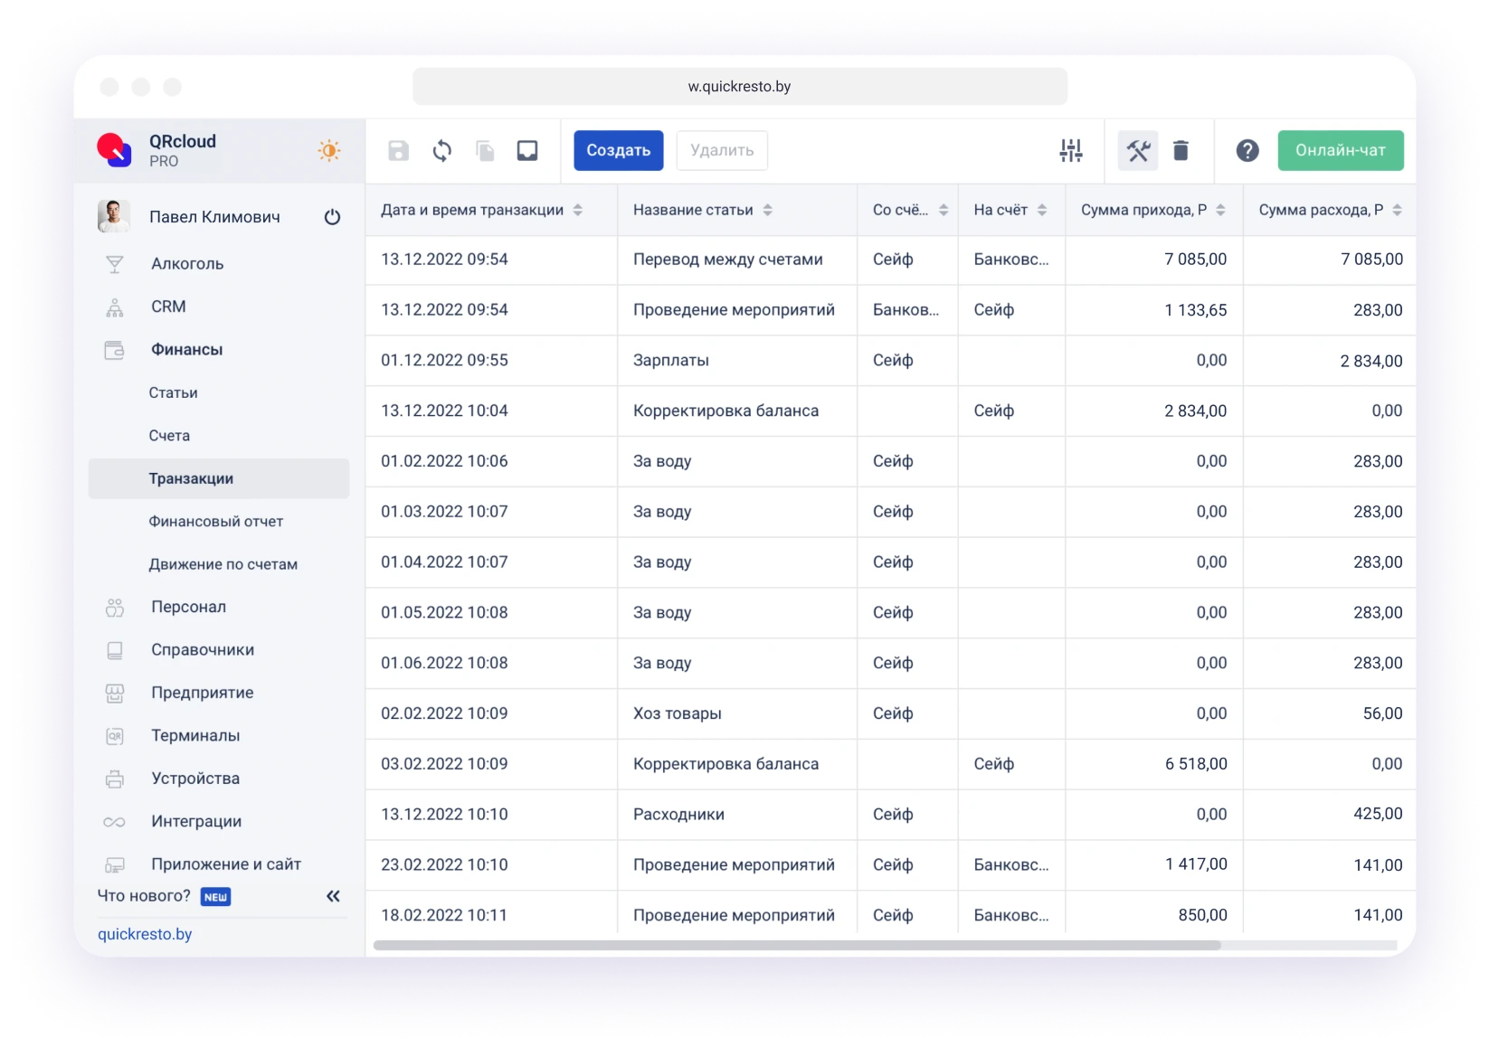
Task: Log out using the power icon
Action: (332, 217)
